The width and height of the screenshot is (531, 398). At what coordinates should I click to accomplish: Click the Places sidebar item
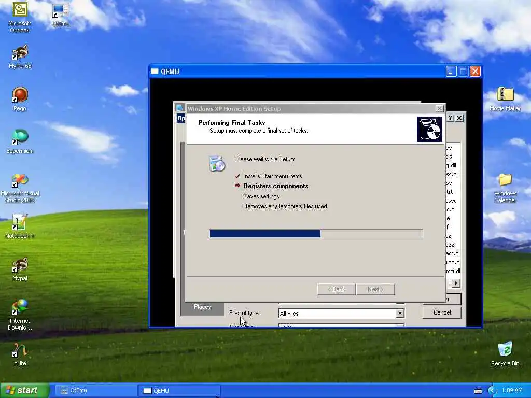[202, 307]
